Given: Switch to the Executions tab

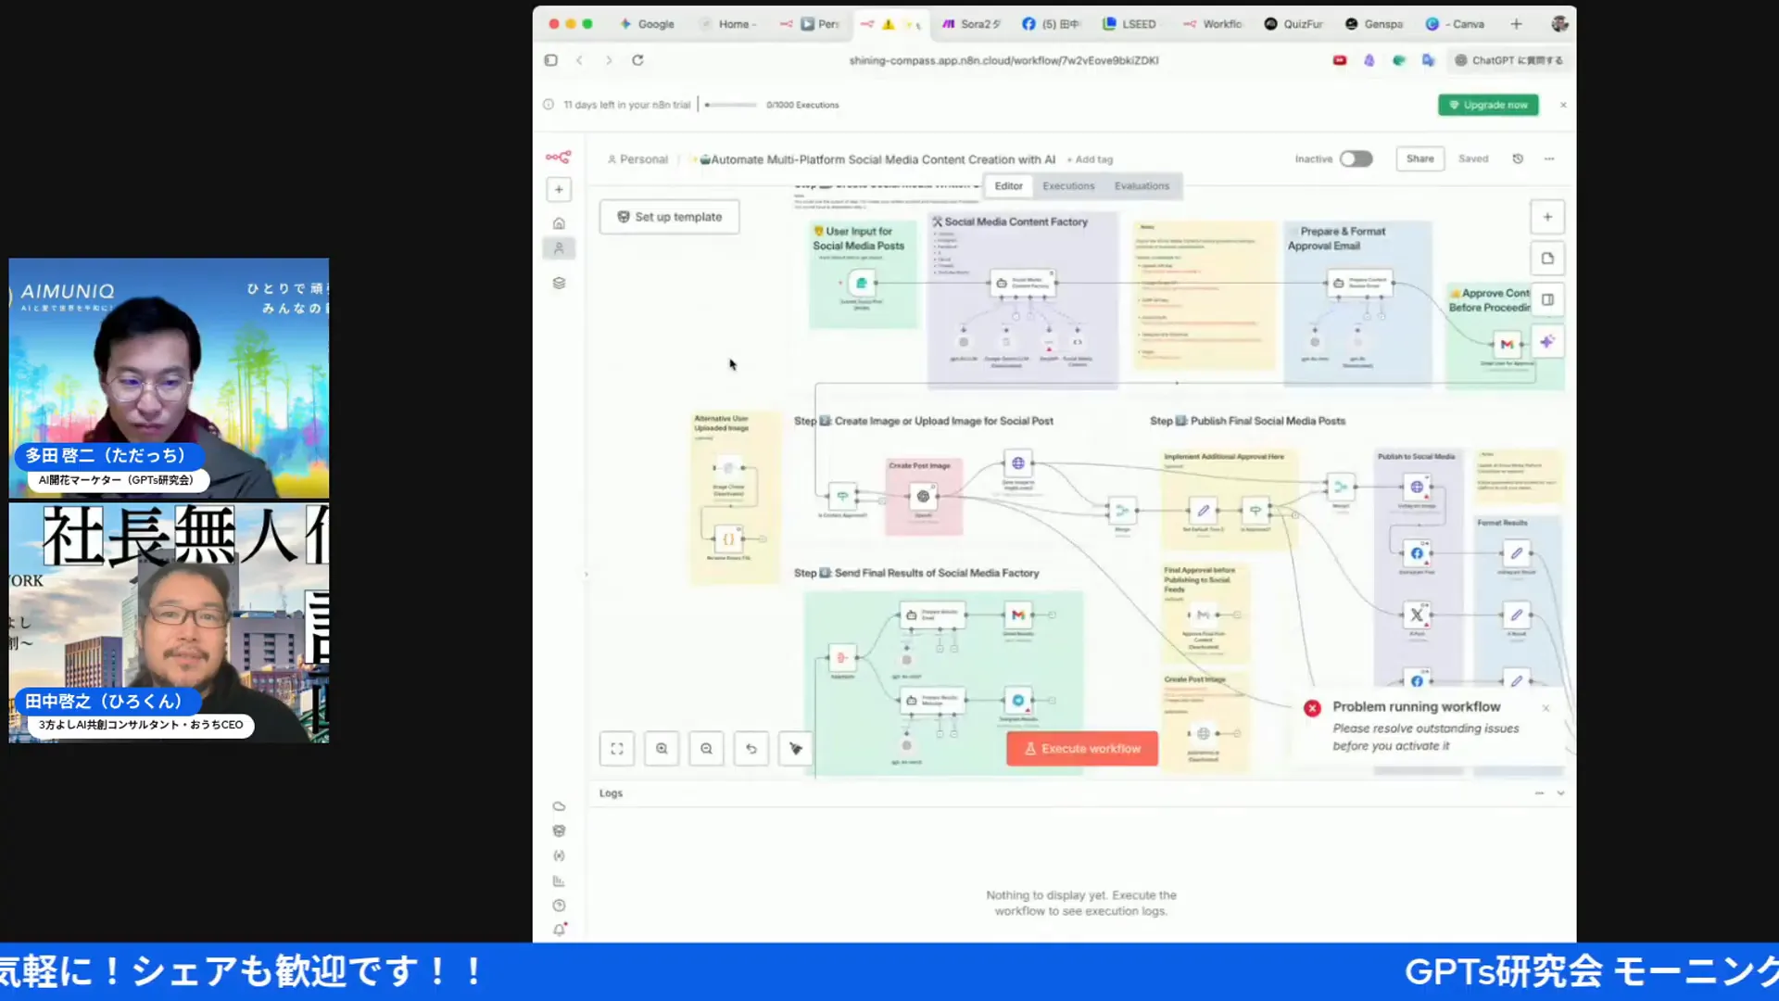Looking at the screenshot, I should (x=1068, y=186).
